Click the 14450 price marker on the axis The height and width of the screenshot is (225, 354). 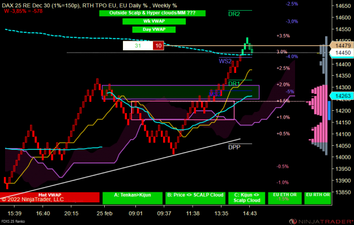point(342,53)
